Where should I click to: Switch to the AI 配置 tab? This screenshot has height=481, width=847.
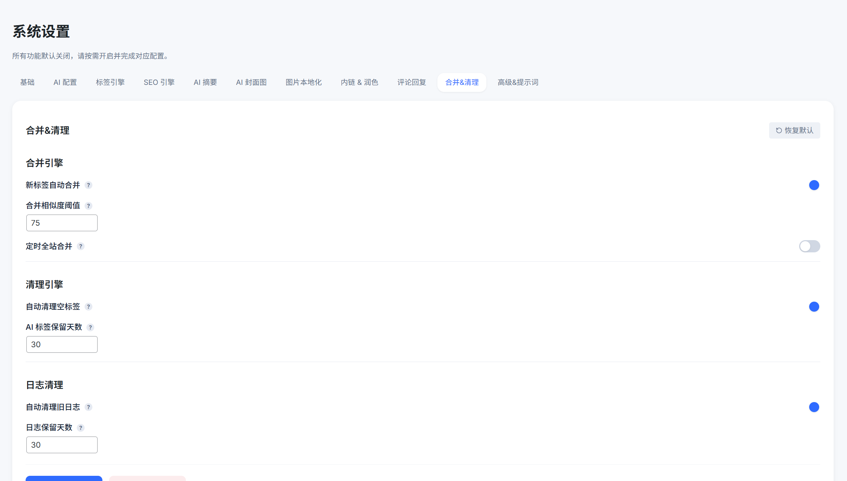pos(65,82)
